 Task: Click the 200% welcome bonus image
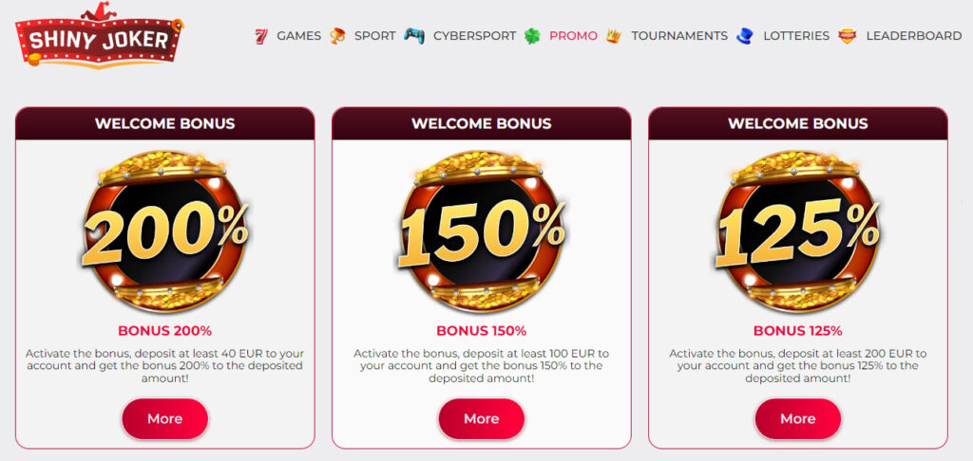tap(164, 230)
